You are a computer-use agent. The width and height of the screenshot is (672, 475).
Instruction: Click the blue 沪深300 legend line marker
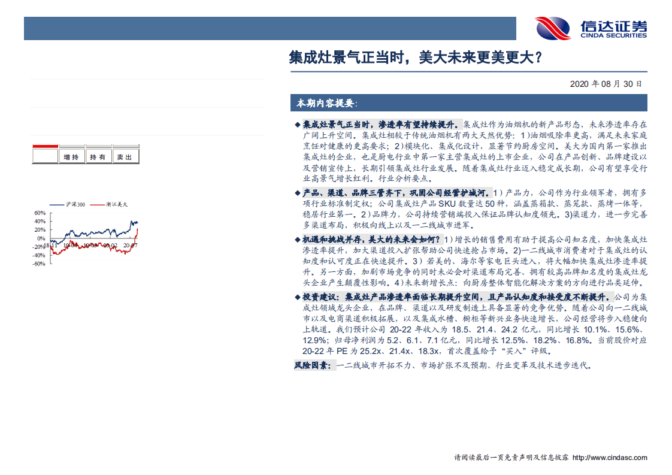(57, 204)
